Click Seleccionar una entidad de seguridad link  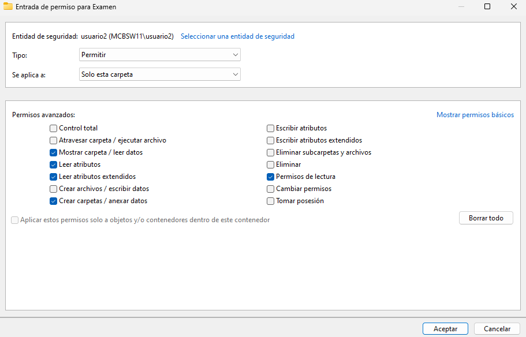[237, 36]
